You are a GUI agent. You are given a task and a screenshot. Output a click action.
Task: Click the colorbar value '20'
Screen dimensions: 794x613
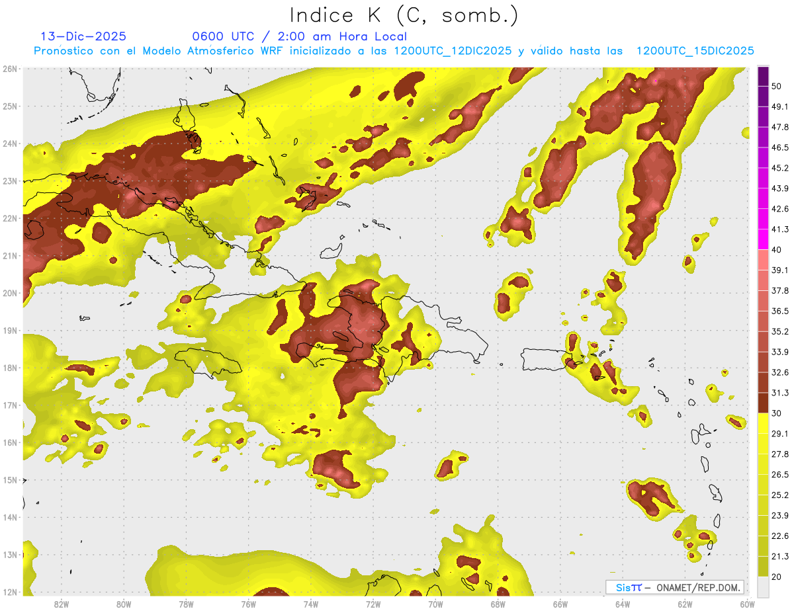777,577
